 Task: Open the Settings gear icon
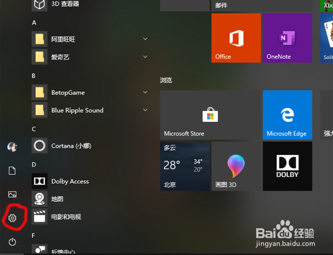tap(12, 218)
